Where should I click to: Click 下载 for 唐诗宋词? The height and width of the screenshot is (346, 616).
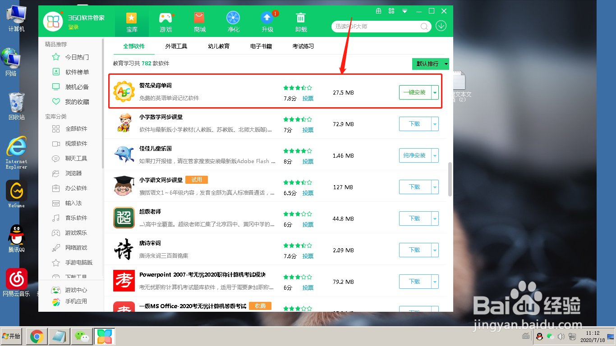coord(415,250)
